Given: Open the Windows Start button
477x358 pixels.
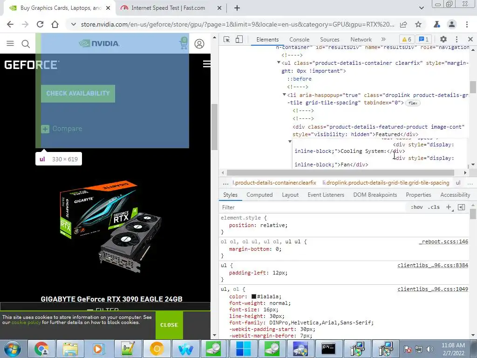Looking at the screenshot, I should (13, 349).
